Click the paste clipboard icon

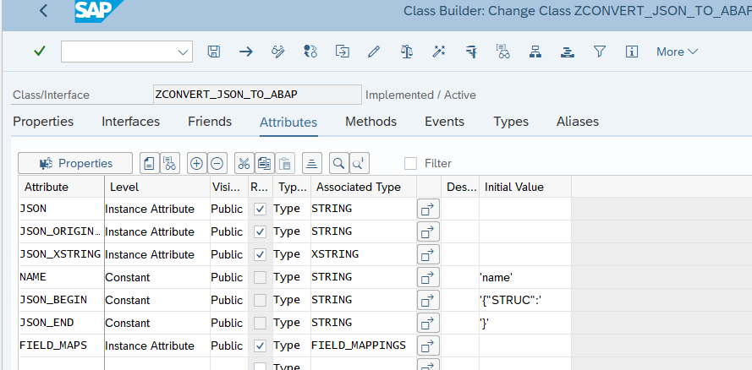coord(285,164)
